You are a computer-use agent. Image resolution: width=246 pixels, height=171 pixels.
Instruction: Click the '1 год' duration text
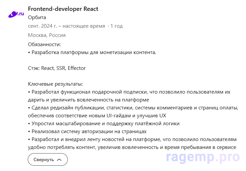pos(116,26)
